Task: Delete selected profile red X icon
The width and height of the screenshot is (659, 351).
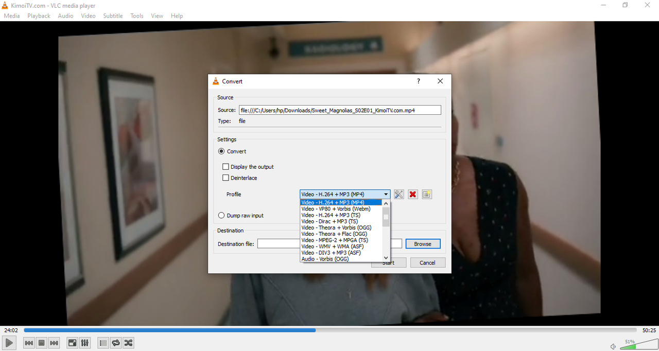Action: click(413, 194)
